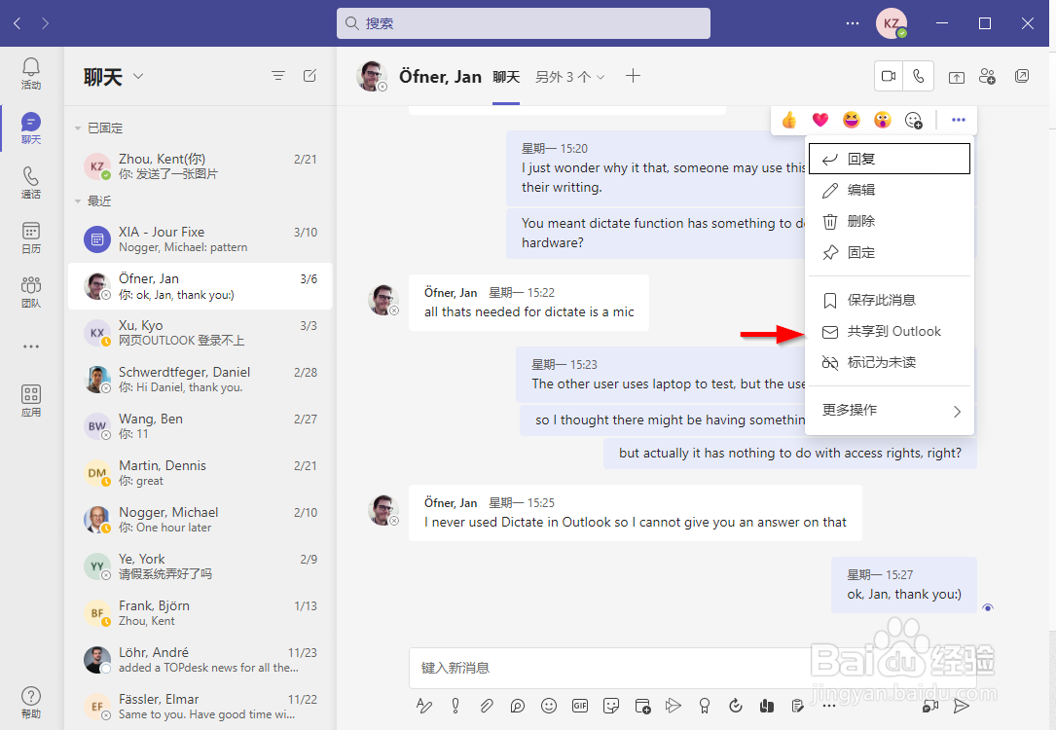
Task: Start a video call with Öfner, Jan
Action: 889,76
